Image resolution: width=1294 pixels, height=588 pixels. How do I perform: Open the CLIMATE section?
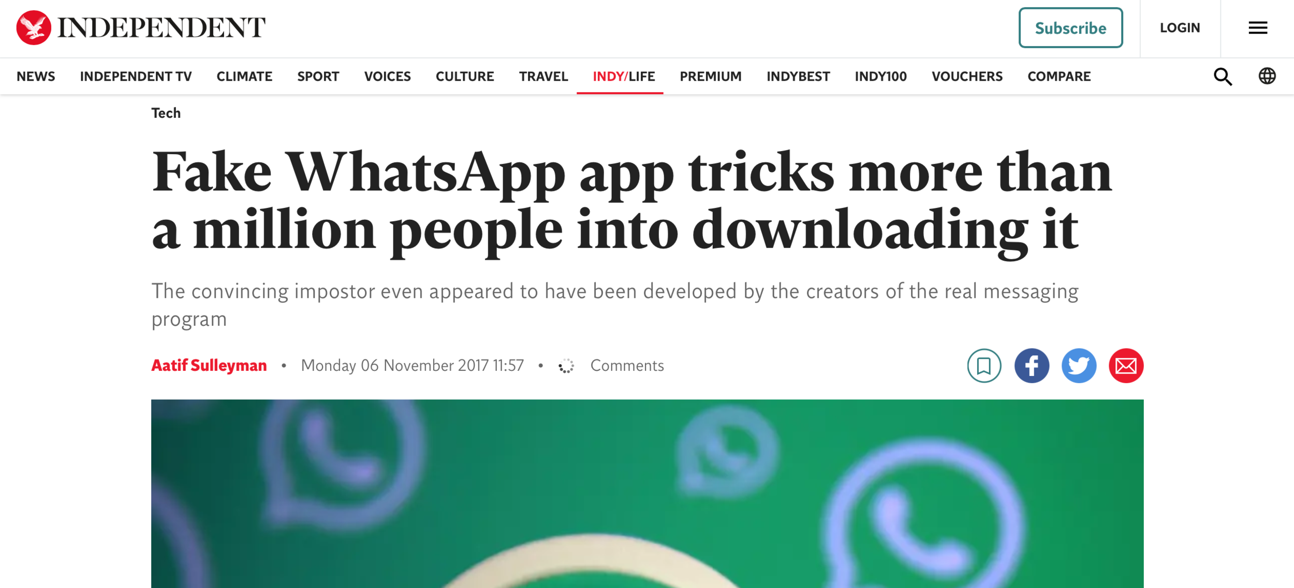point(244,77)
